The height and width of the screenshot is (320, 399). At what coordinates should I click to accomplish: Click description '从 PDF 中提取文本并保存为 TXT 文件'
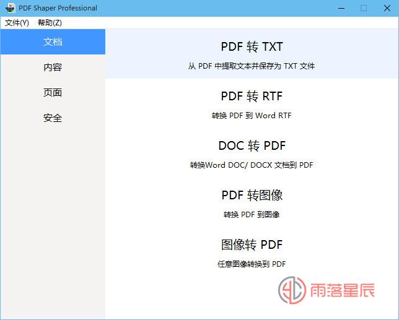click(x=252, y=66)
